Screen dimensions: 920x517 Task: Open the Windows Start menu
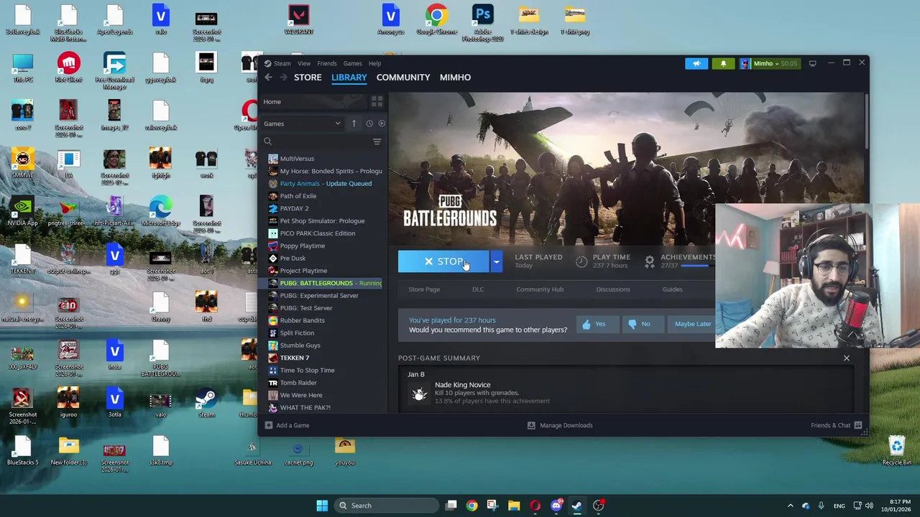tap(322, 506)
